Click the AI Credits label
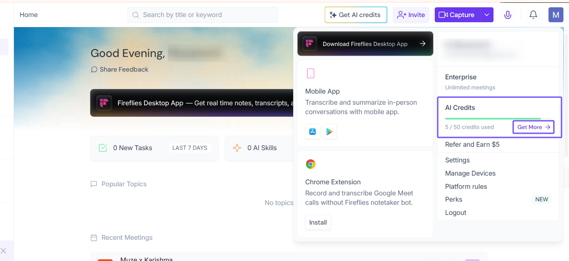 click(460, 108)
